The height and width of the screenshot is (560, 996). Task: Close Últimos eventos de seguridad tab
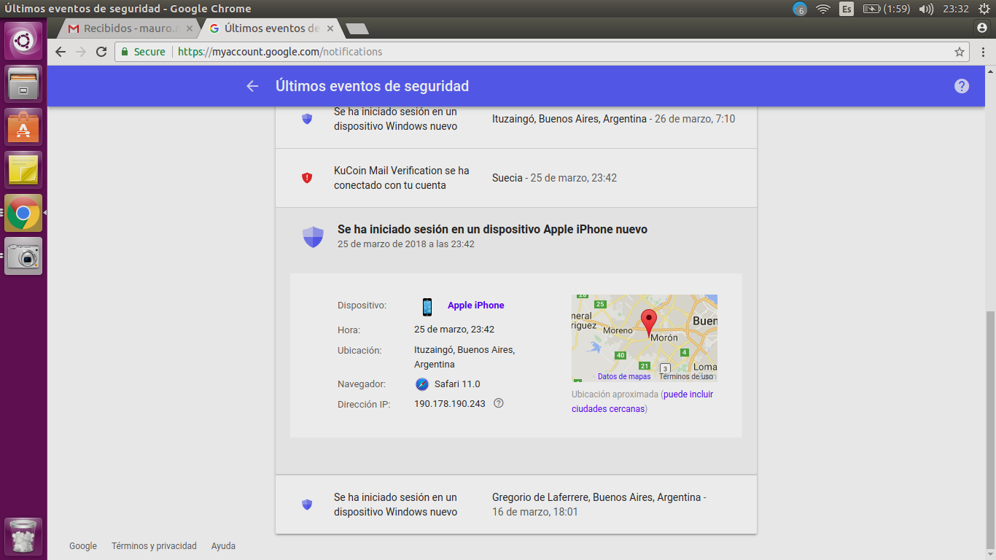click(x=330, y=28)
